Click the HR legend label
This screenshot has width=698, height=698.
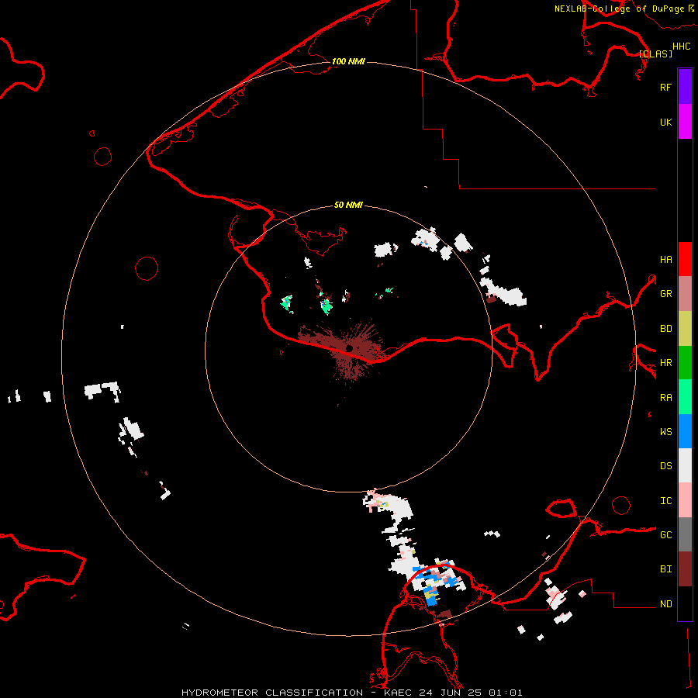[x=665, y=363]
